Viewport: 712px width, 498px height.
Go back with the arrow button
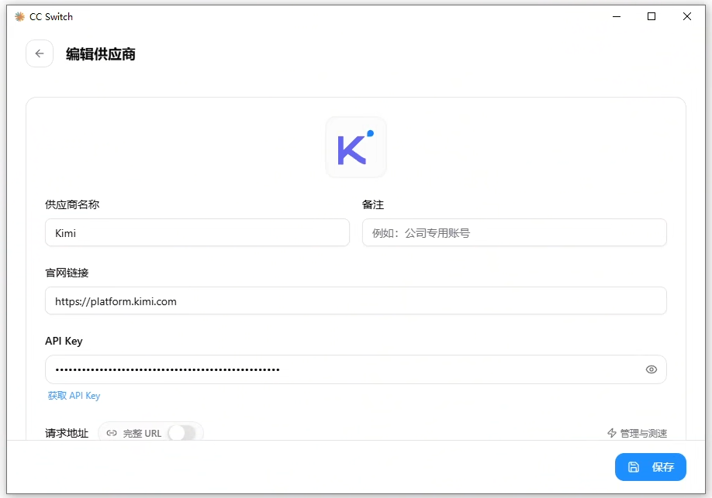point(40,53)
